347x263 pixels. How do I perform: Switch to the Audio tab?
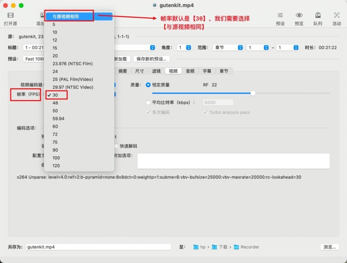pos(190,71)
